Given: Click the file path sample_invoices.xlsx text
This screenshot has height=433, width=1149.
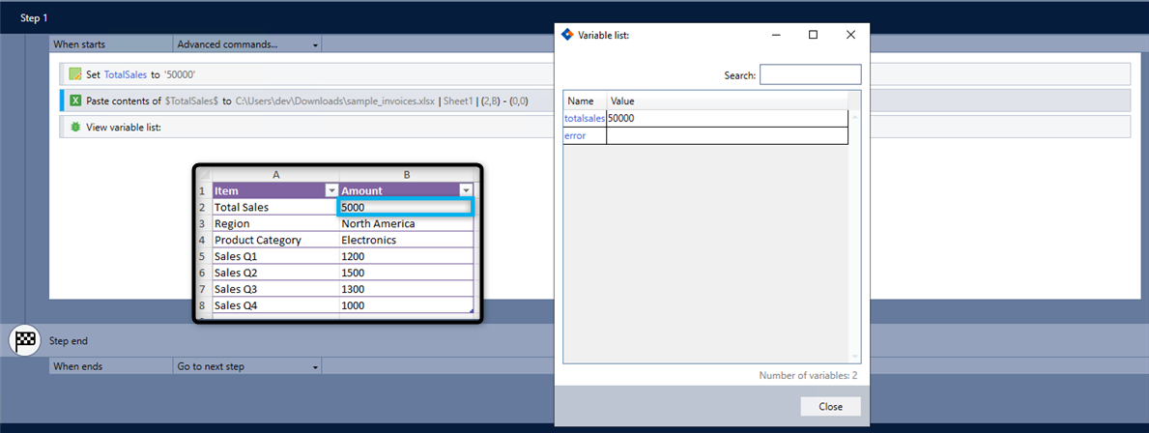Looking at the screenshot, I should tap(335, 101).
